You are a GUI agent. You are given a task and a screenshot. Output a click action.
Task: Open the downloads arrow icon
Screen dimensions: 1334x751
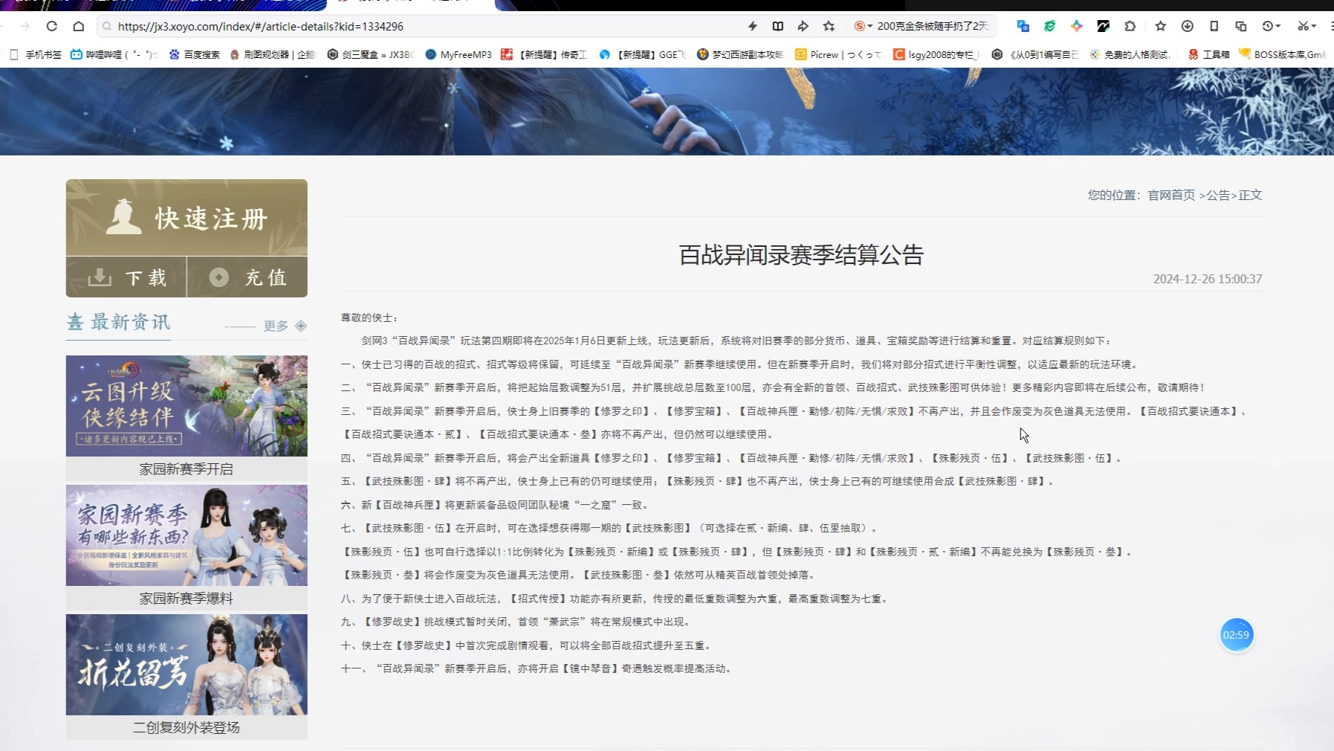point(1187,26)
